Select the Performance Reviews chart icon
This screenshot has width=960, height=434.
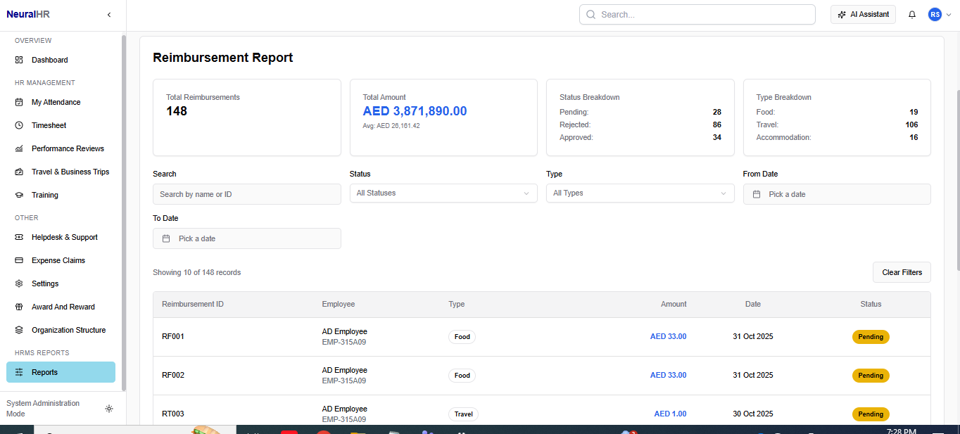click(19, 148)
